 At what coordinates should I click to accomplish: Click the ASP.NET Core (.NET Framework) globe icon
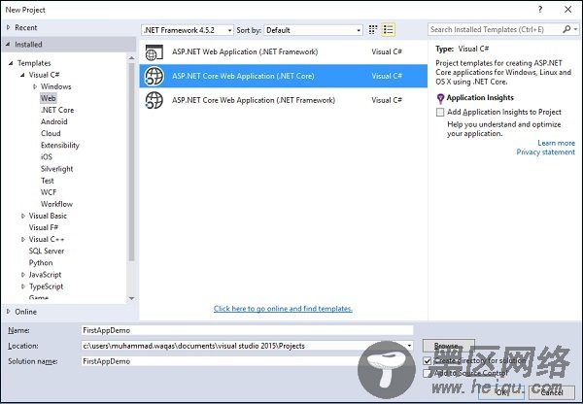tap(154, 100)
